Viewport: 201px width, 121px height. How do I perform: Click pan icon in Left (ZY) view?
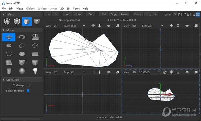click(172, 26)
